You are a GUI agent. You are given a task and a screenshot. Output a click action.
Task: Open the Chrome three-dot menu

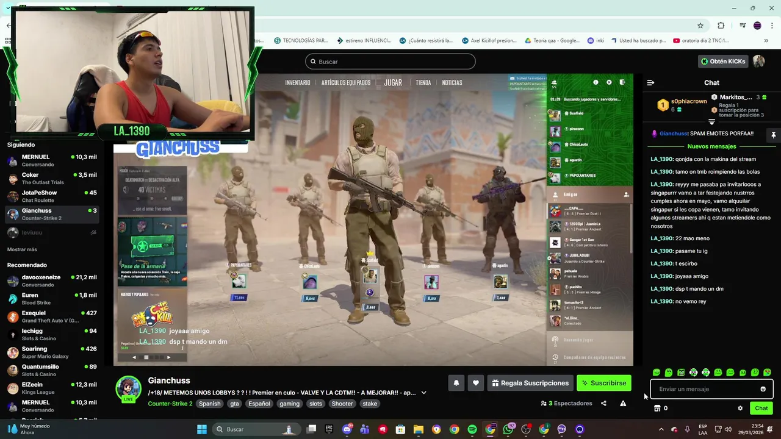tap(771, 26)
